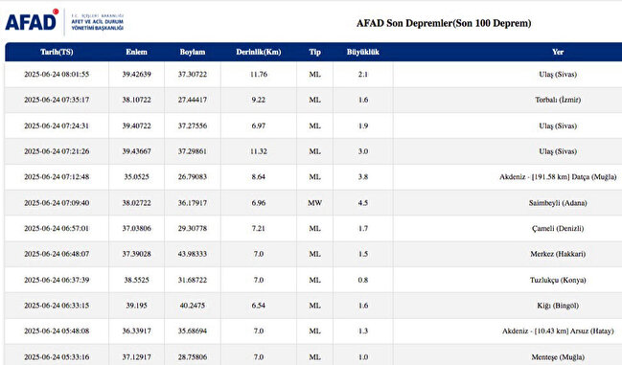Click longitude value 37.30722

point(193,74)
